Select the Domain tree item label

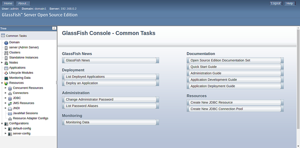[14, 42]
